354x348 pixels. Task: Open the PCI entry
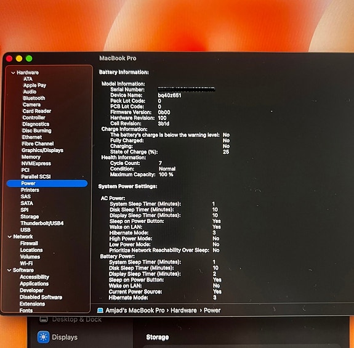[x=25, y=170]
